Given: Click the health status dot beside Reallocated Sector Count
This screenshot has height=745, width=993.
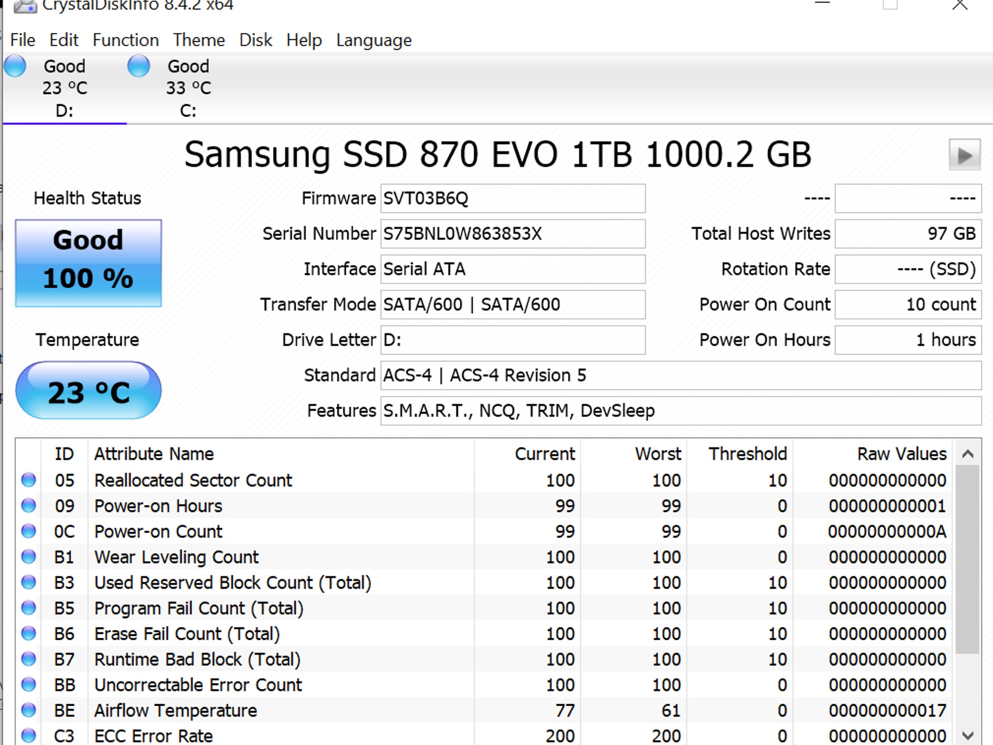Looking at the screenshot, I should coord(28,480).
